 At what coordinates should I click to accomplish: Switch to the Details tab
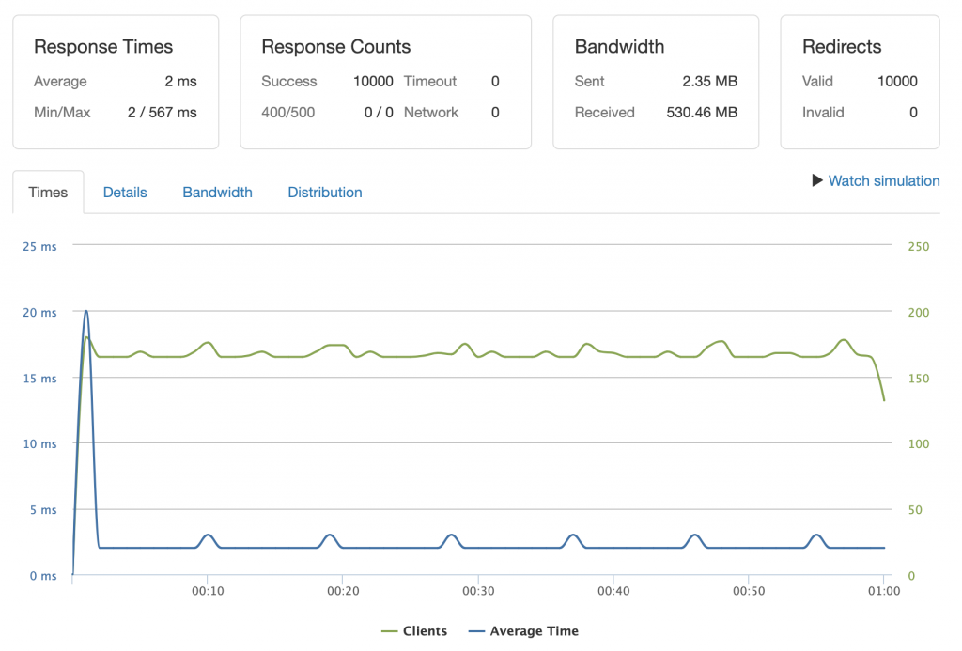click(125, 193)
